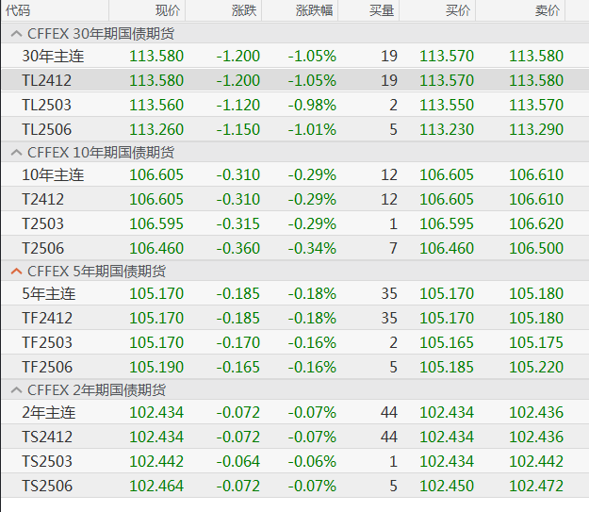The image size is (589, 512).
Task: Click the 涨跌 column header
Action: click(243, 10)
